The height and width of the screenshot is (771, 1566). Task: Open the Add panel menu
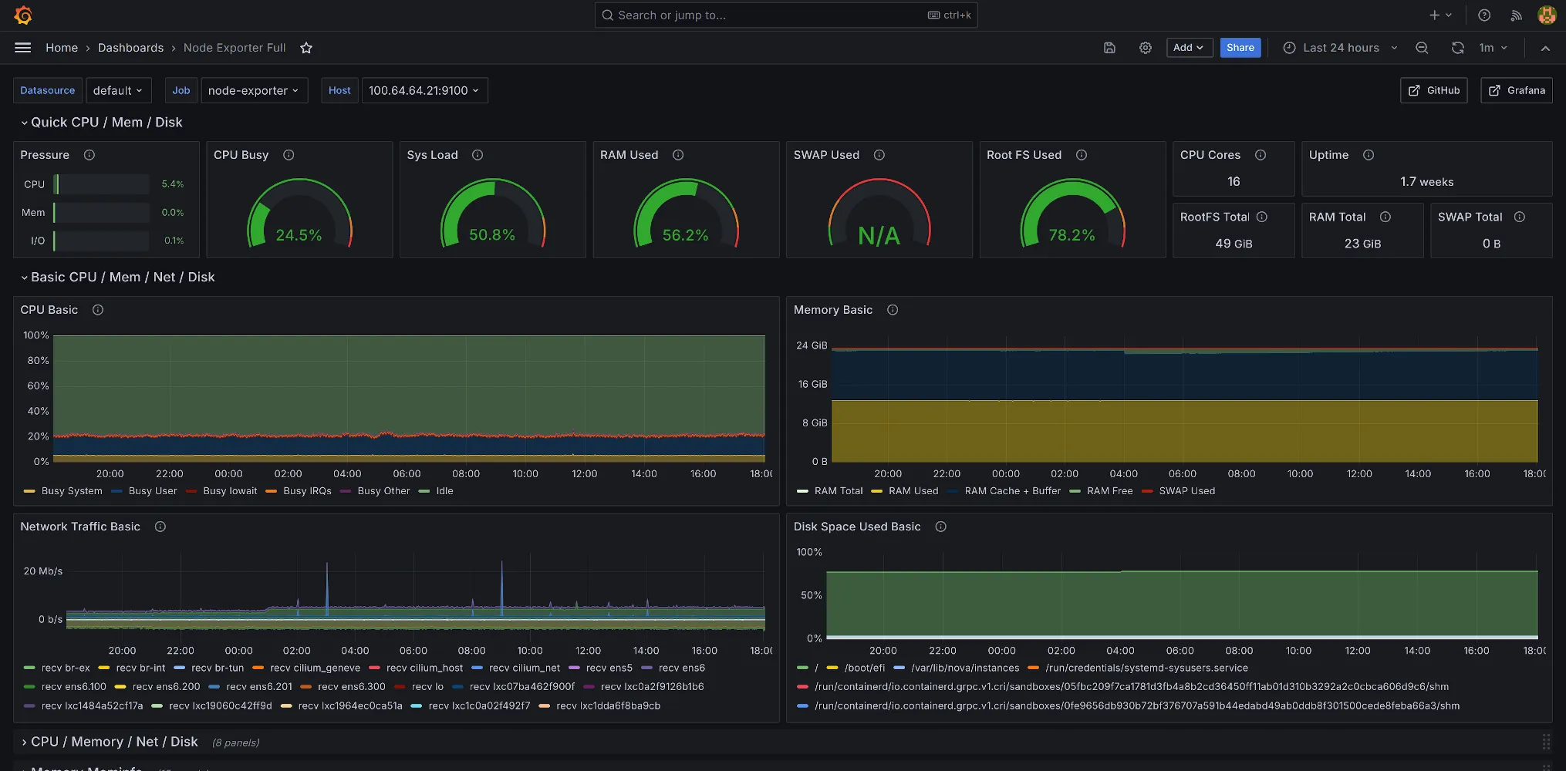tap(1189, 47)
